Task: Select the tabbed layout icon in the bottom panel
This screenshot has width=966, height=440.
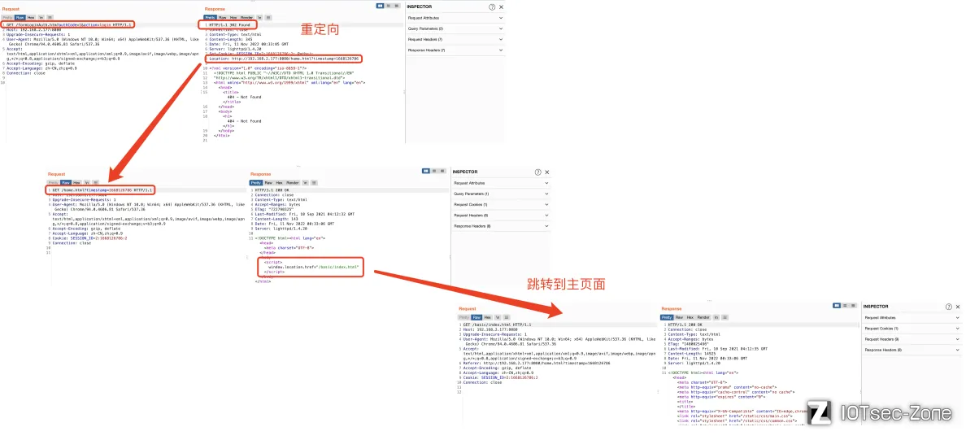Action: click(853, 305)
